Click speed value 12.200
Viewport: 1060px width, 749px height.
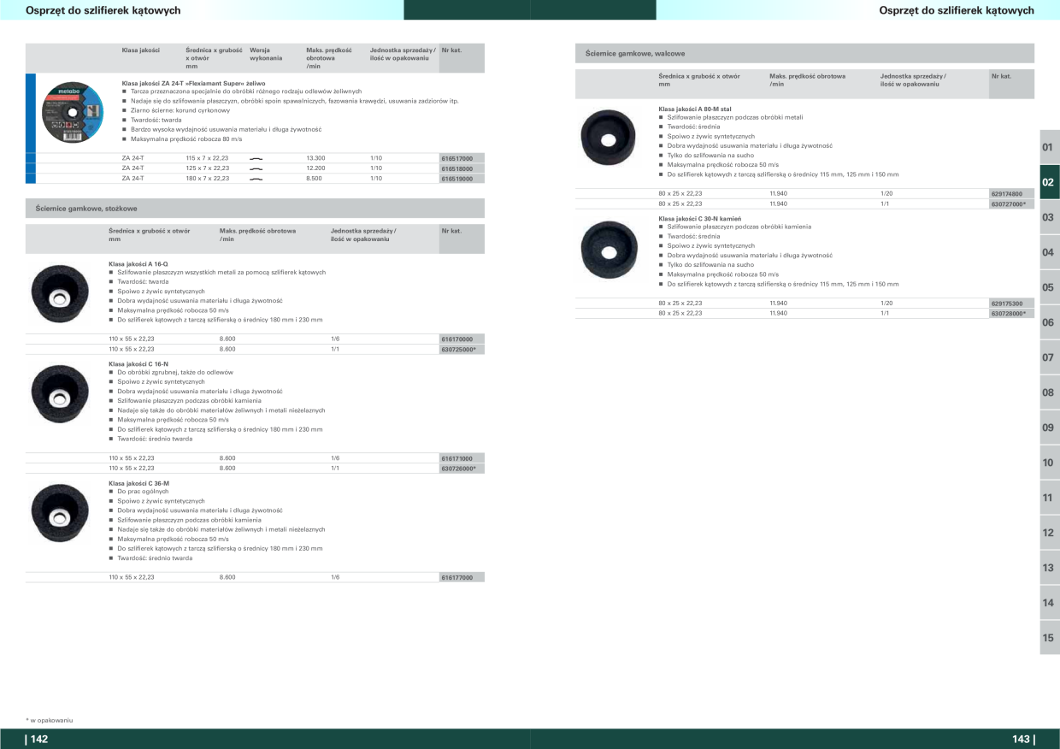click(315, 168)
